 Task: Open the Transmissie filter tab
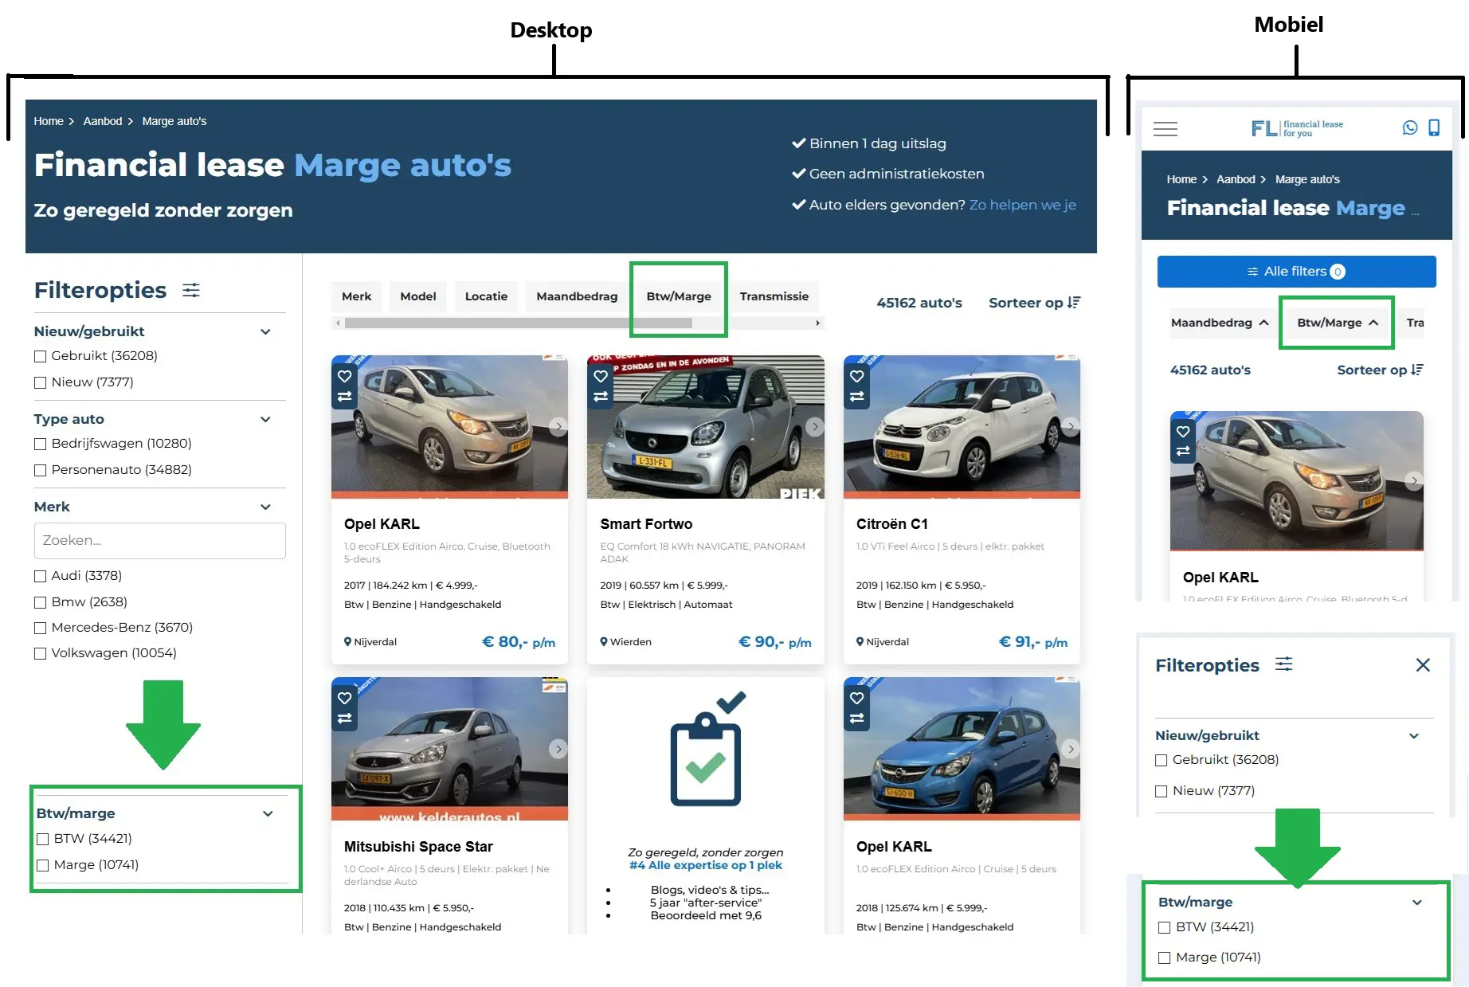(x=774, y=296)
